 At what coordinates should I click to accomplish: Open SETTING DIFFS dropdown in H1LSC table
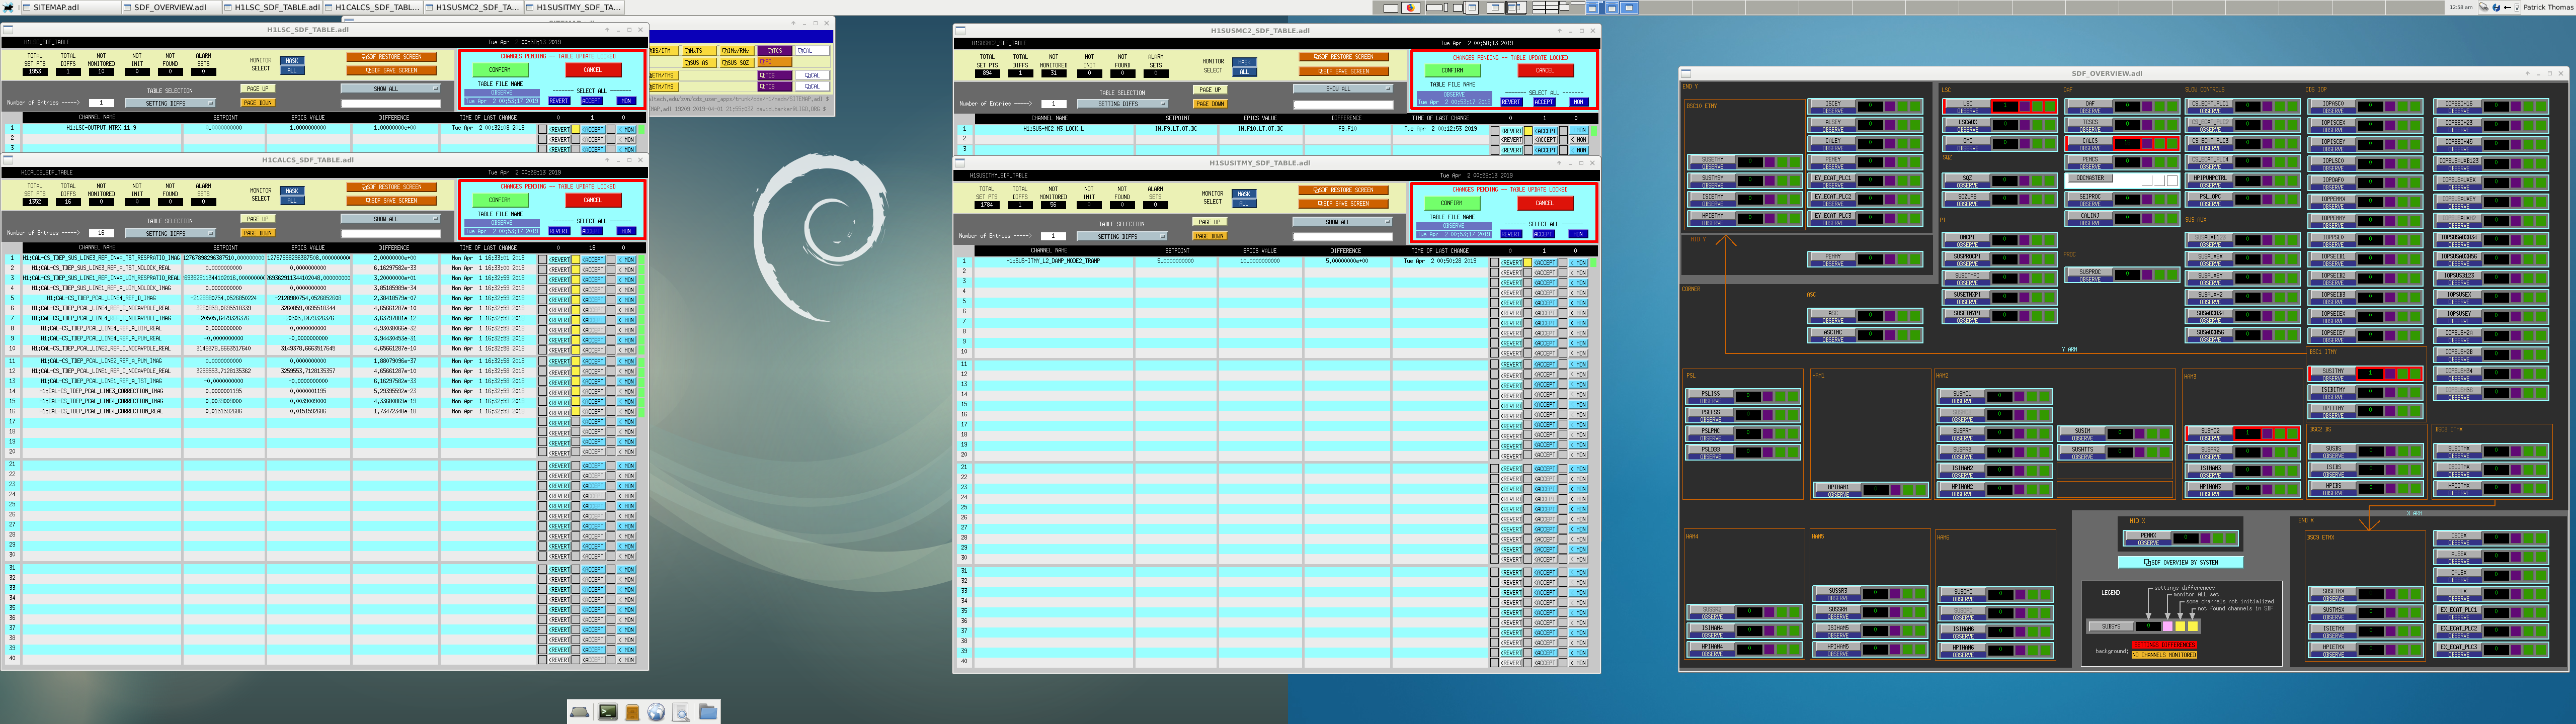click(x=169, y=103)
